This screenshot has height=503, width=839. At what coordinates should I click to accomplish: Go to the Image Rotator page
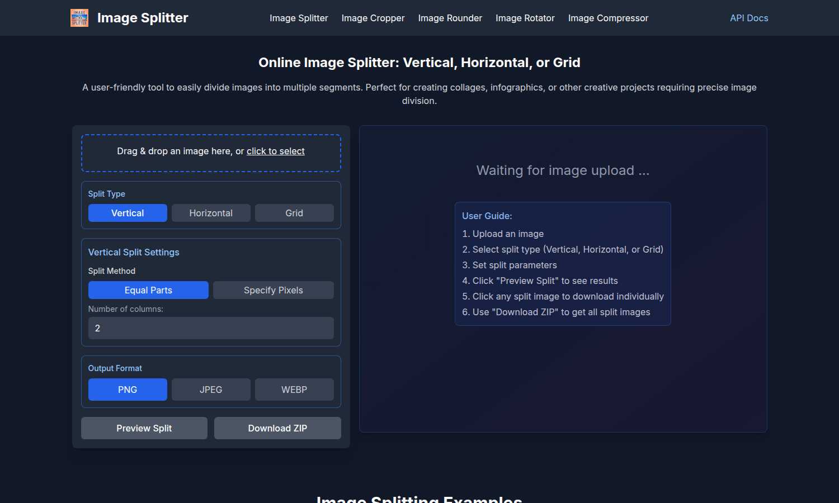525,18
